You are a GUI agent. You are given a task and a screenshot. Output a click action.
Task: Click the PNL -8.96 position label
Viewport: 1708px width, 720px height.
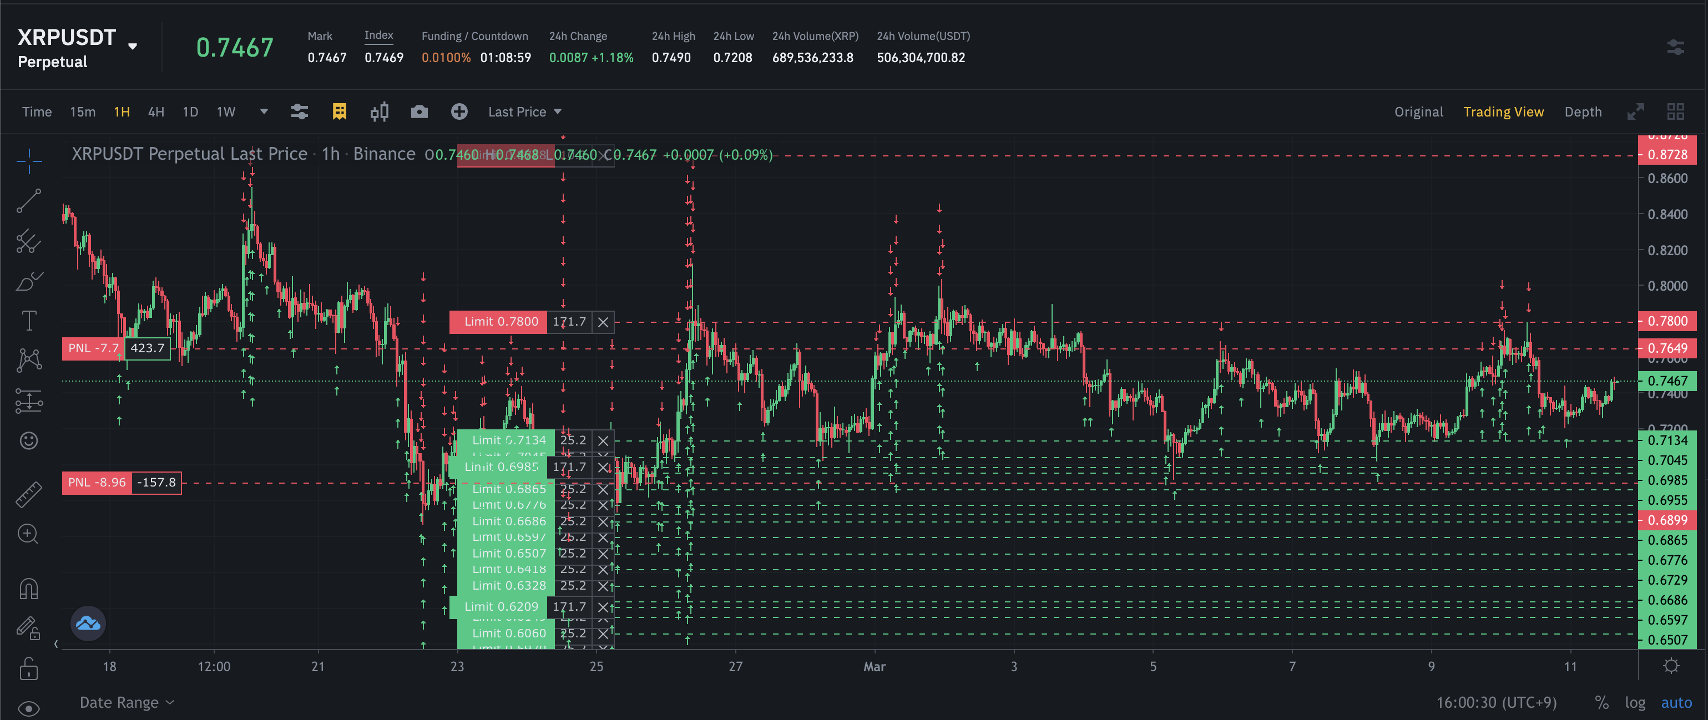(x=98, y=483)
